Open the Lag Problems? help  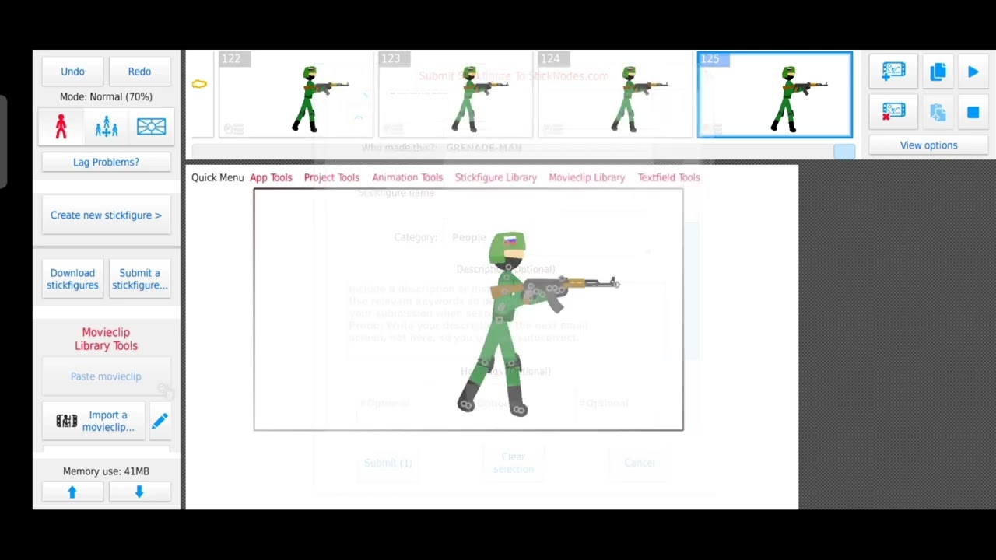click(x=106, y=162)
